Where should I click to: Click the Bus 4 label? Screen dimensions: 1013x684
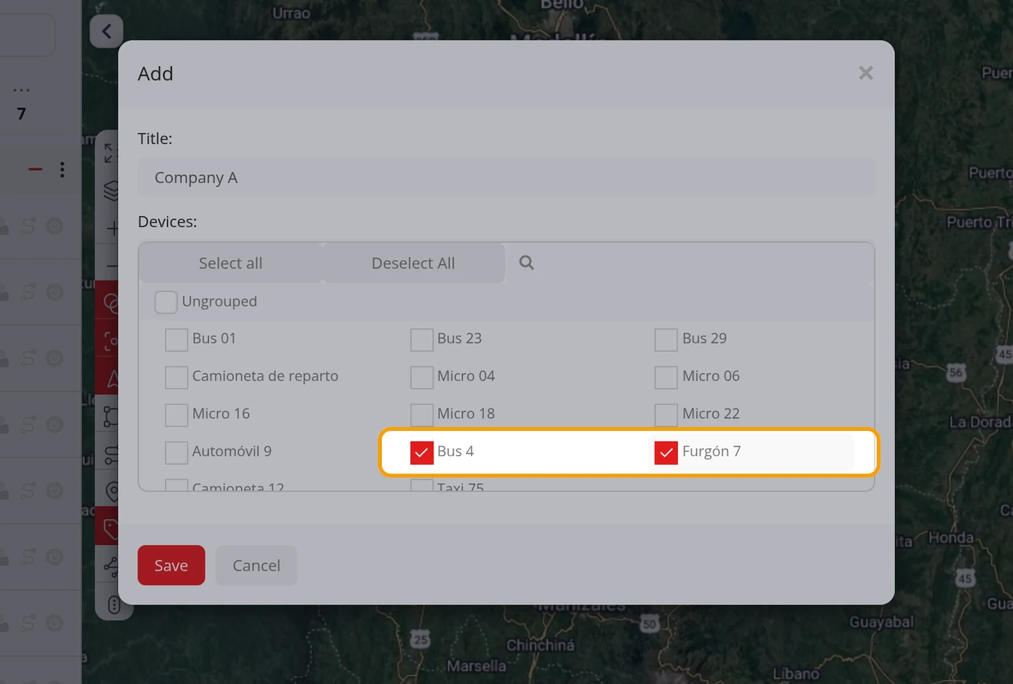pyautogui.click(x=455, y=451)
